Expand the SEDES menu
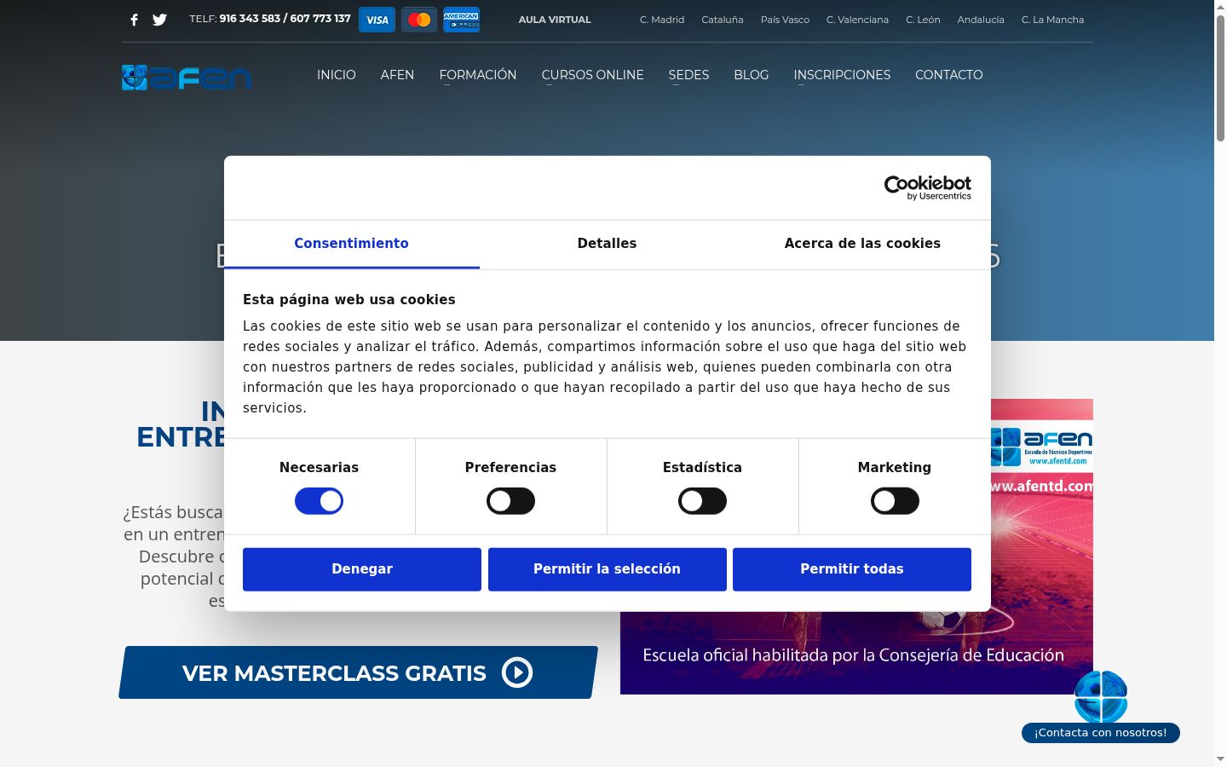Image resolution: width=1227 pixels, height=767 pixels. click(x=688, y=75)
